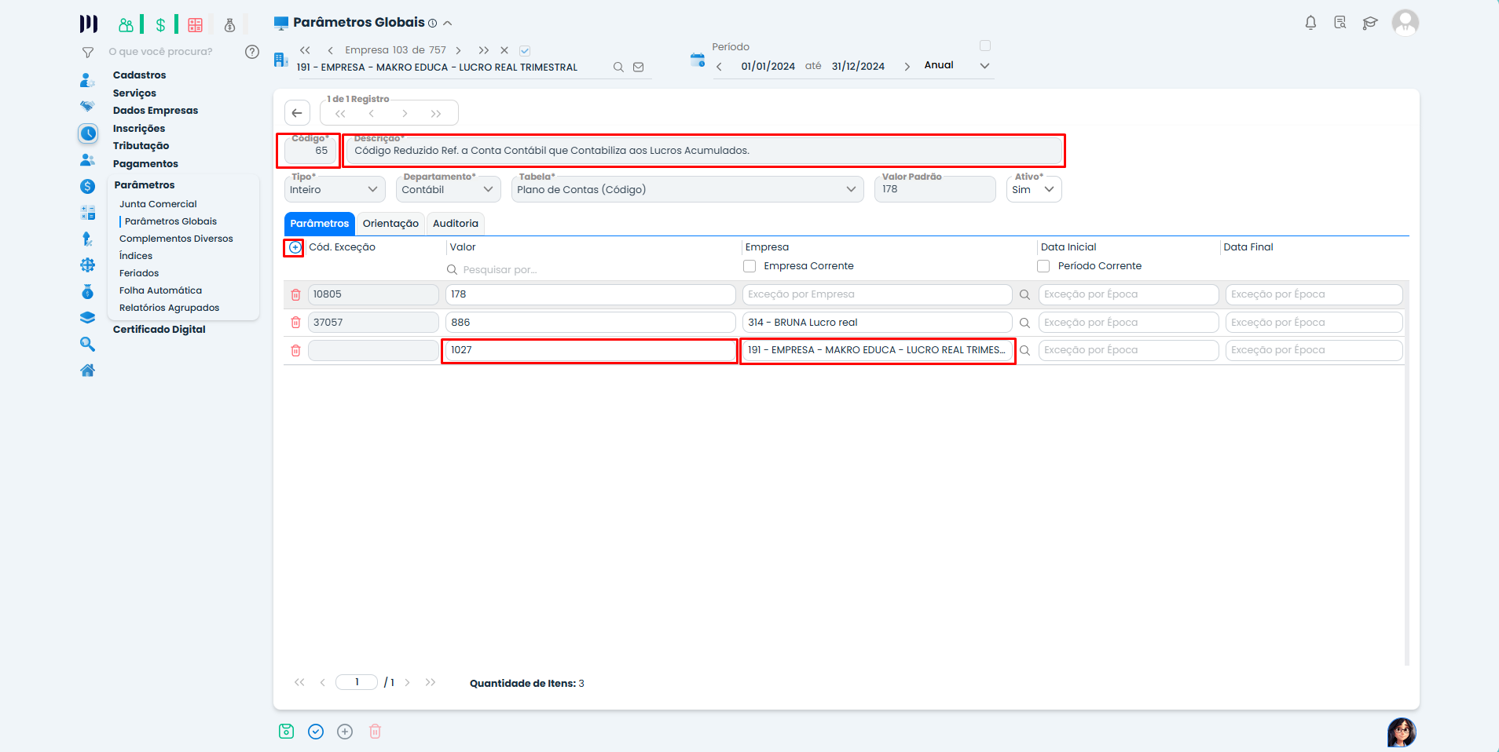
Task: Switch to the Orientação tab
Action: click(390, 224)
